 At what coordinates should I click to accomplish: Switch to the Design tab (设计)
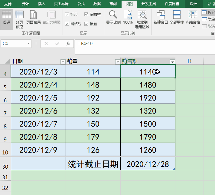193,4
